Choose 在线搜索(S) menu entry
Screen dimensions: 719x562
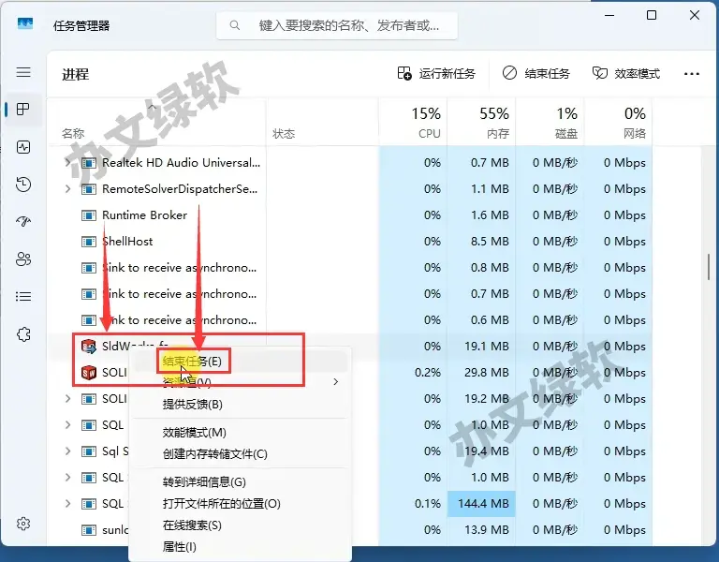pos(239,525)
